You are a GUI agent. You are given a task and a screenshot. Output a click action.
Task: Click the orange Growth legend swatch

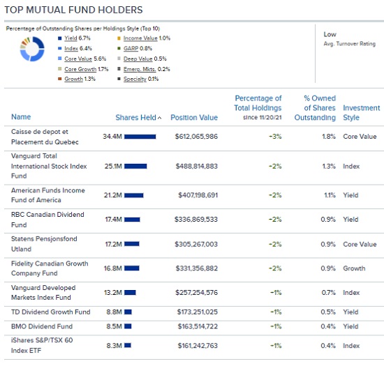pyautogui.click(x=59, y=79)
